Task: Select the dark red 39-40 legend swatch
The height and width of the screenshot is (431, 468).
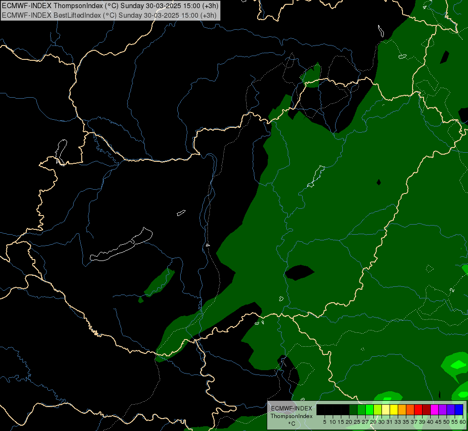Action: (426, 409)
